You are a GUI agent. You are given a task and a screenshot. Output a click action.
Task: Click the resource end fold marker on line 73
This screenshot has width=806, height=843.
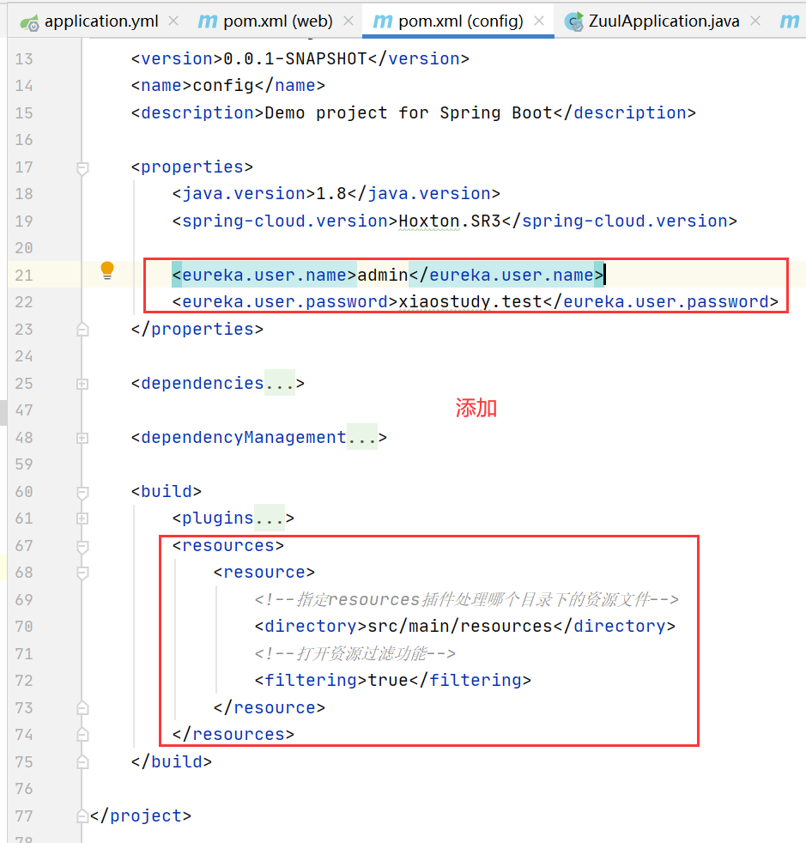[x=82, y=708]
